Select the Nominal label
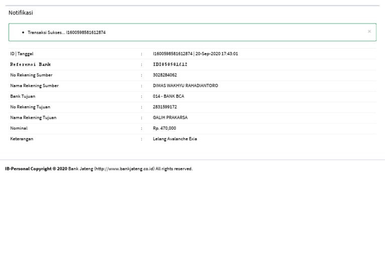The width and height of the screenshot is (385, 272). [19, 128]
